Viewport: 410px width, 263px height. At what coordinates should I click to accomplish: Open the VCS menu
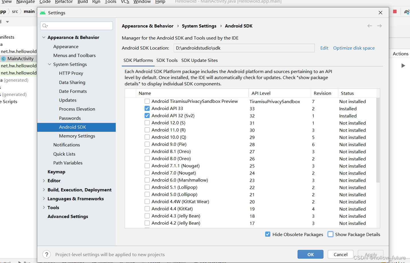(125, 2)
